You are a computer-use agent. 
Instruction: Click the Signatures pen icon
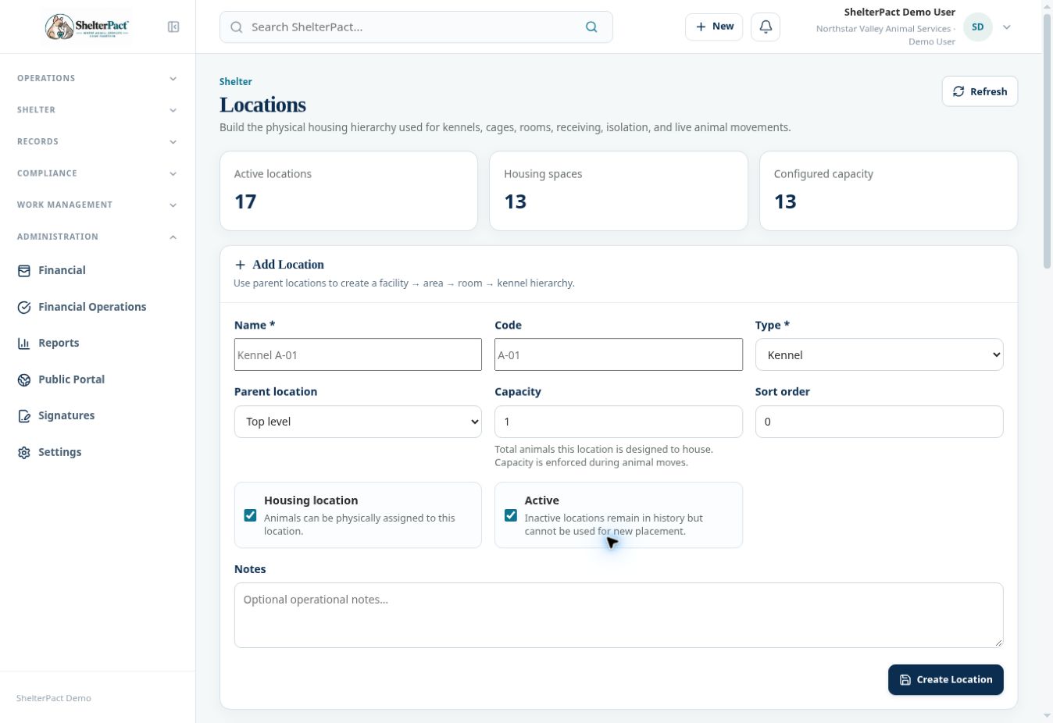pyautogui.click(x=24, y=415)
